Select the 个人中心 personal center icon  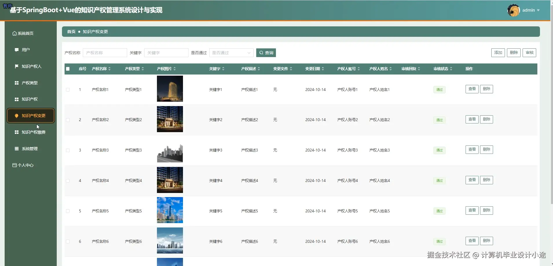(x=14, y=165)
